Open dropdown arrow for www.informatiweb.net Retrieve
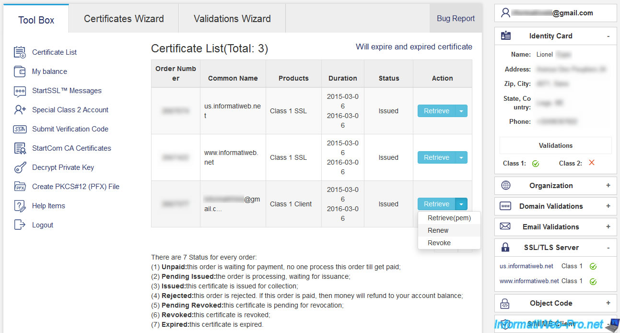 [461, 157]
